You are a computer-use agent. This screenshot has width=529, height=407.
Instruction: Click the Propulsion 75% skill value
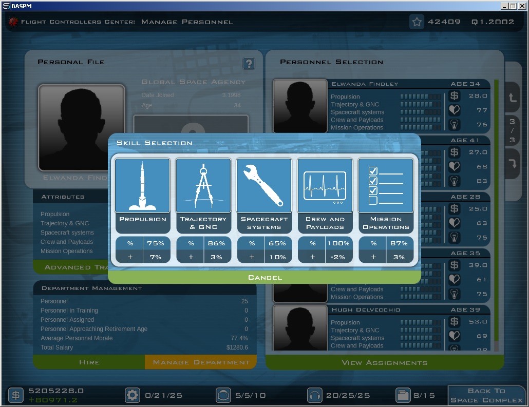click(156, 243)
